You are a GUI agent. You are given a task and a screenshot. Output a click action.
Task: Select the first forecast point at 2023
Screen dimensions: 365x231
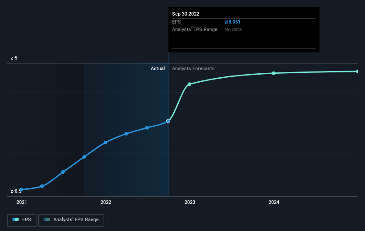tap(189, 84)
